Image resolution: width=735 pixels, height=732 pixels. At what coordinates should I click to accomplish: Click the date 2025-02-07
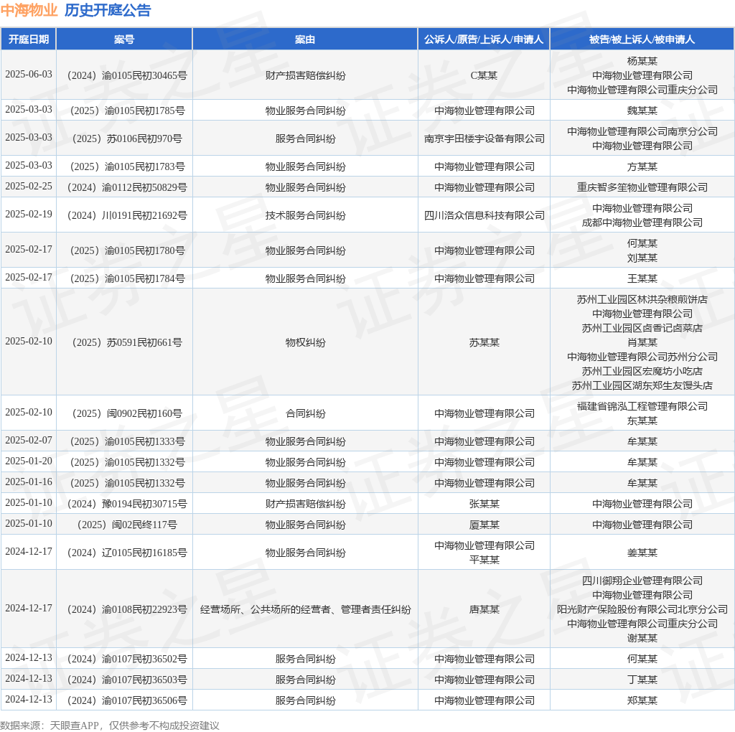[x=29, y=441]
